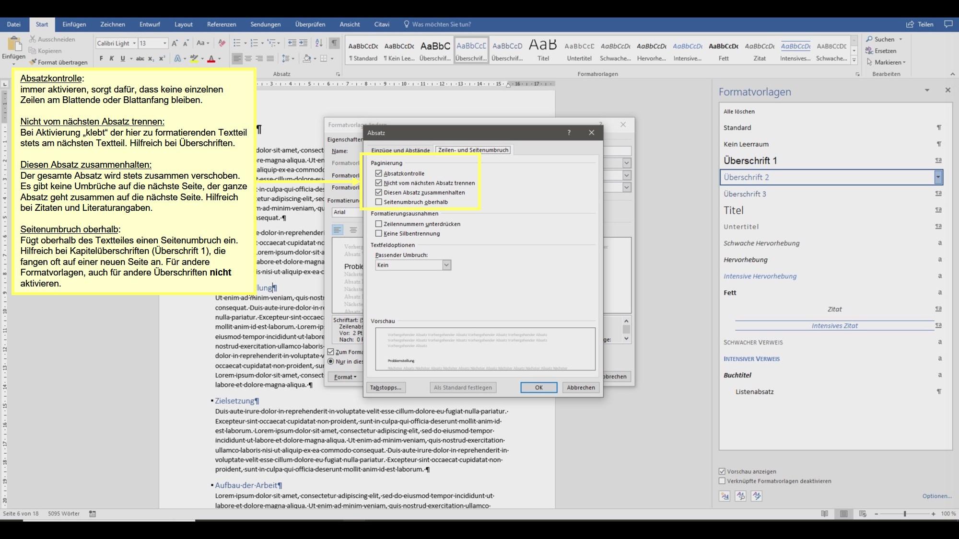Decrease paragraph indent
This screenshot has height=539, width=959.
point(292,43)
